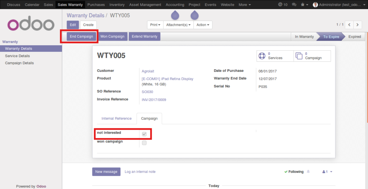Click the Campaign copy icon
Image resolution: width=368 pixels, height=189 pixels.
point(299,56)
